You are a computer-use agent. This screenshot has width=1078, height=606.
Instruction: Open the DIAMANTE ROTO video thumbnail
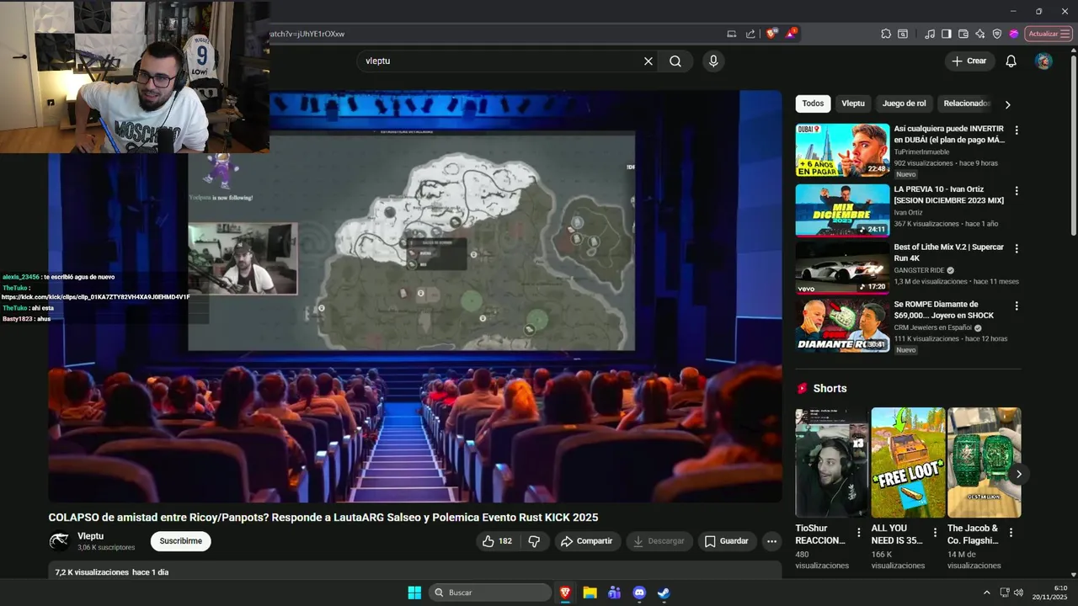pyautogui.click(x=842, y=325)
